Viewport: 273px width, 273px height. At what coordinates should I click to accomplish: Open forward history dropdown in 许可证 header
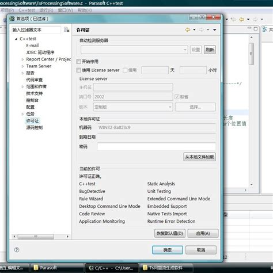tap(208, 30)
